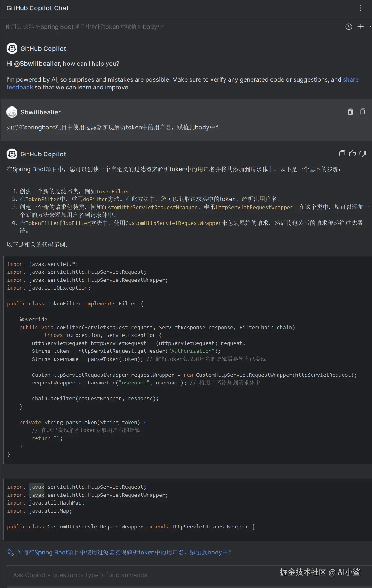Viewport: 372px width, 588px height.
Task: Click step 1 text mentioning TokenFilter
Action: point(77,191)
